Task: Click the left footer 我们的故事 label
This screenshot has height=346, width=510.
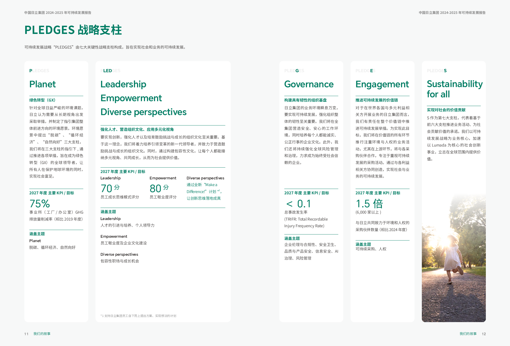Action: (42, 334)
